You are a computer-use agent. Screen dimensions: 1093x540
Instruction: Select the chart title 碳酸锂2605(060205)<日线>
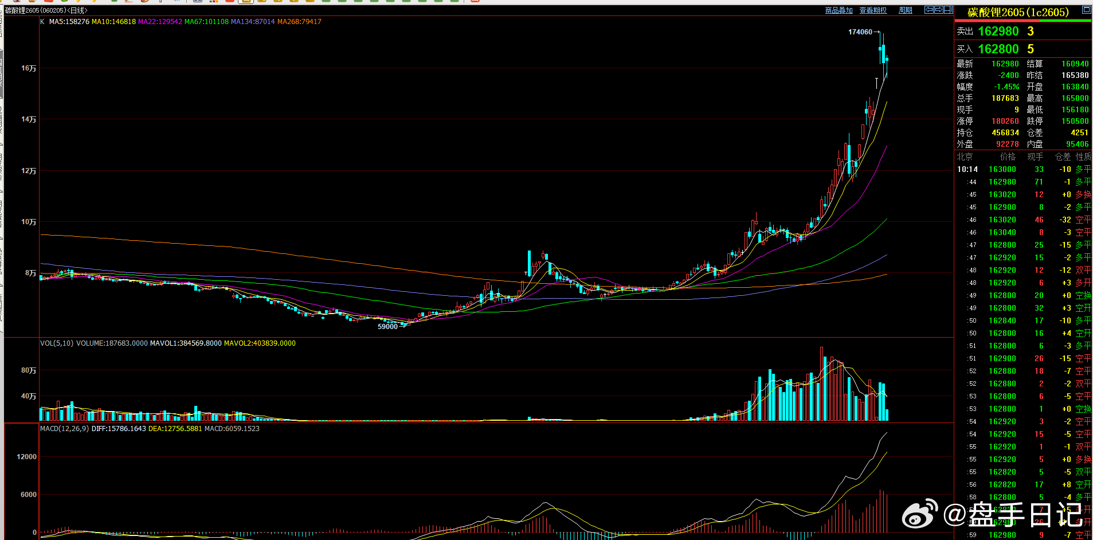pyautogui.click(x=46, y=10)
